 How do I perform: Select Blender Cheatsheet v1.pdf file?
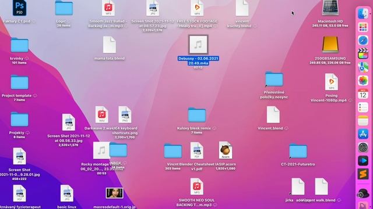coord(197,150)
